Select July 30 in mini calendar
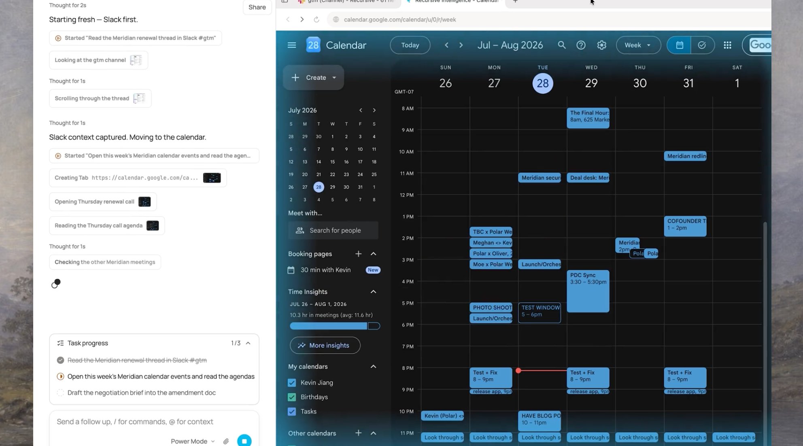The image size is (803, 446). pyautogui.click(x=346, y=187)
